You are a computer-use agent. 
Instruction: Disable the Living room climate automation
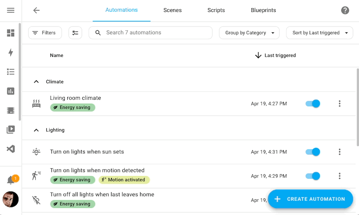[x=313, y=103]
